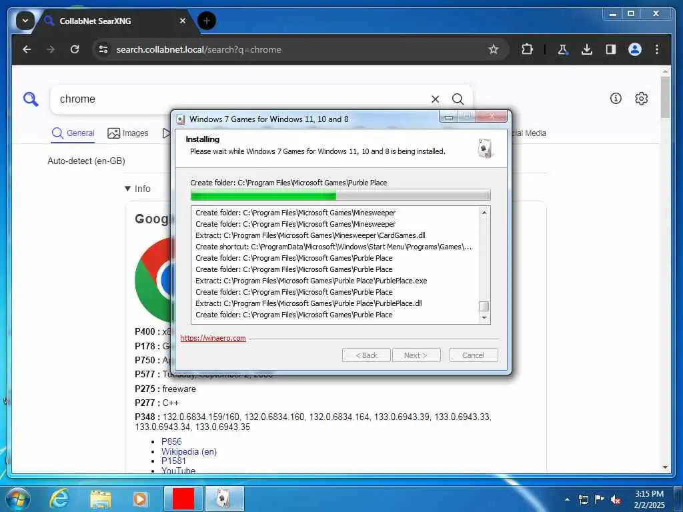The width and height of the screenshot is (683, 512).
Task: Click the browser page scrollbar thumb
Action: 665,97
